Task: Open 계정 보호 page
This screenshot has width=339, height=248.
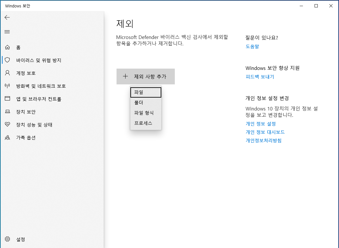Action: coord(26,73)
